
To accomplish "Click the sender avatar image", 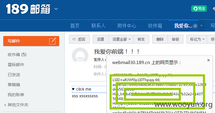I will [x=80, y=56].
